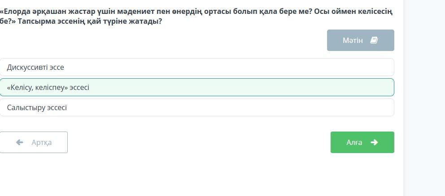Click the grey sidebar panel on right
This screenshot has height=196, width=445.
coord(424,98)
